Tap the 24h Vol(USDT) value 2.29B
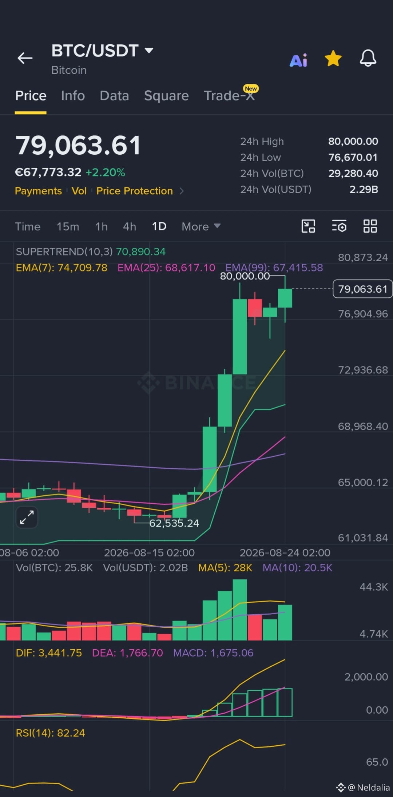393x797 pixels. 364,189
